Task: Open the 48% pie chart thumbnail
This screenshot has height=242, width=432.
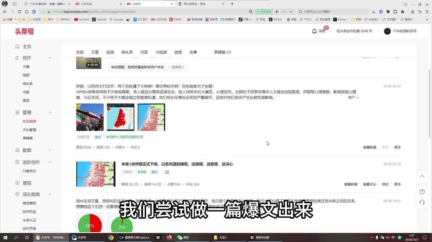Action: 90,223
